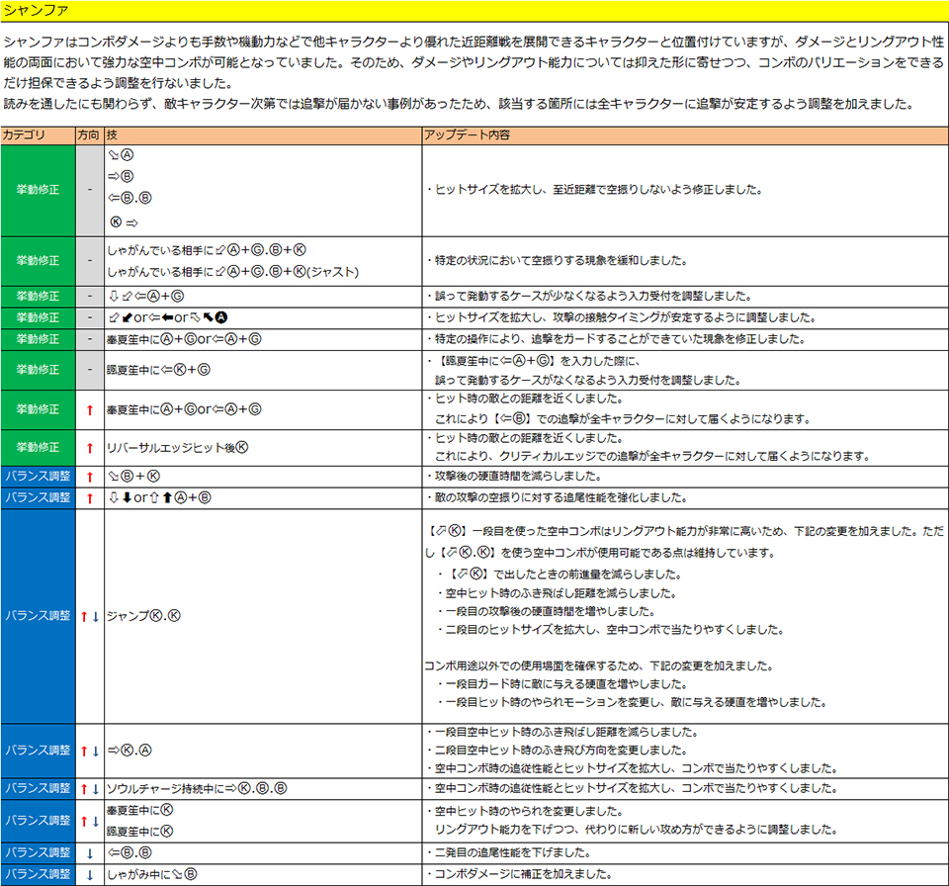Select the 技 column header
Viewport: 949px width, 886px height.
[x=112, y=134]
